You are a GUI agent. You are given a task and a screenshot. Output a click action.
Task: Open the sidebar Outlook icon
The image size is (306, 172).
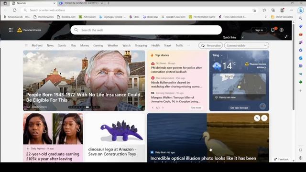301,58
